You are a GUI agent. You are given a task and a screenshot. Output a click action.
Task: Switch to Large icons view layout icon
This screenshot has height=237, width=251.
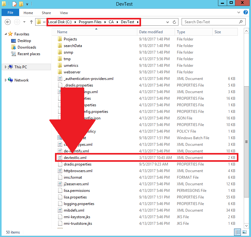tap(244, 232)
